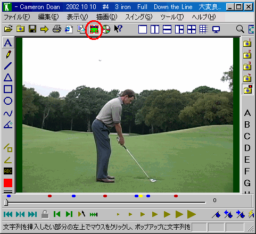
Task: Select the circle drawing tool
Action: (x=8, y=101)
